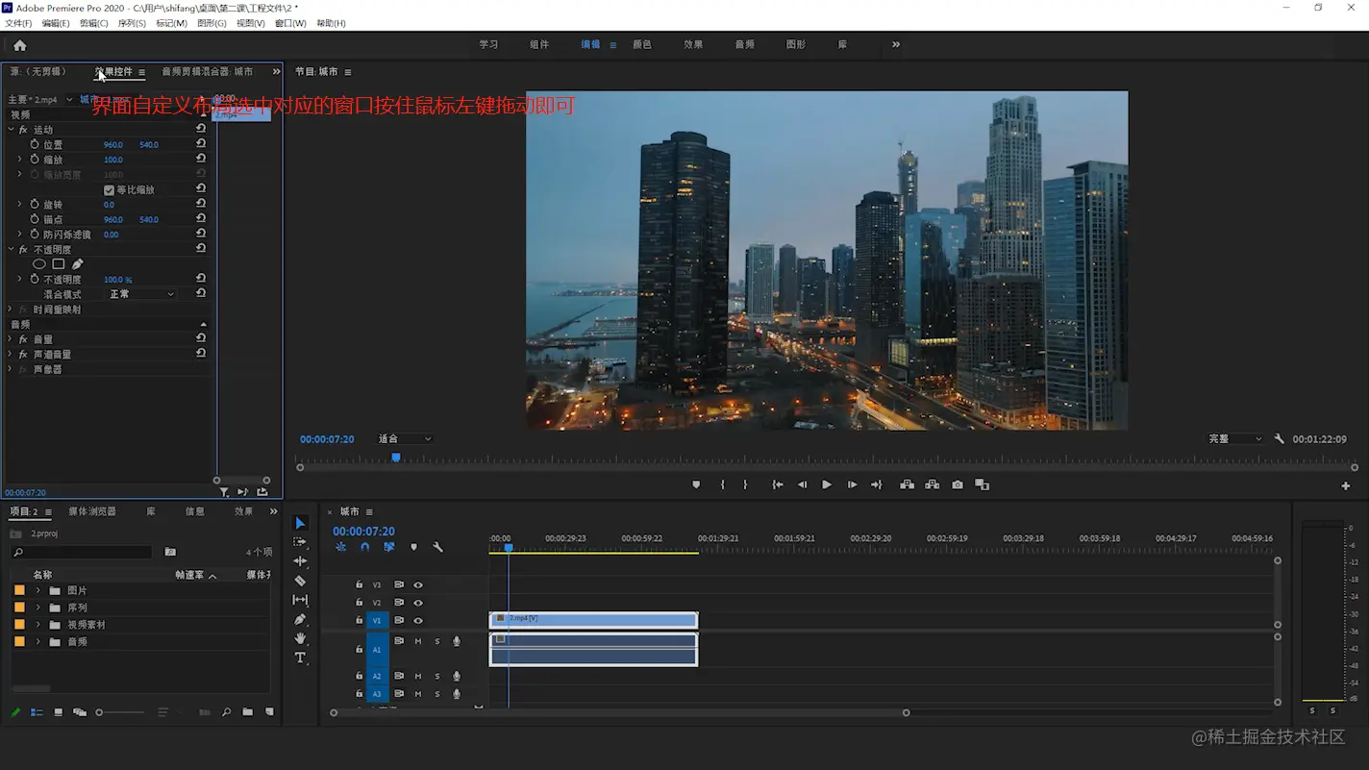Open the 适合 zoom level dropdown
Image resolution: width=1369 pixels, height=770 pixels.
tap(405, 439)
